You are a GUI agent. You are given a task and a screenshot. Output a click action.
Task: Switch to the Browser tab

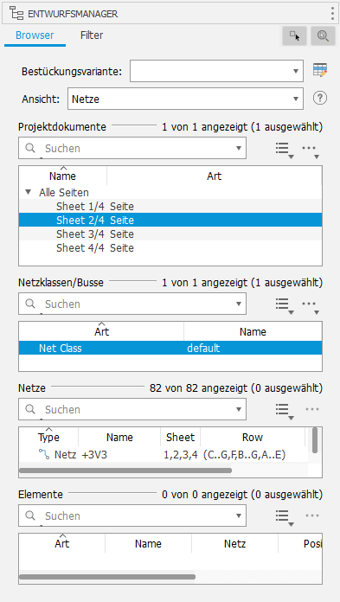(35, 35)
